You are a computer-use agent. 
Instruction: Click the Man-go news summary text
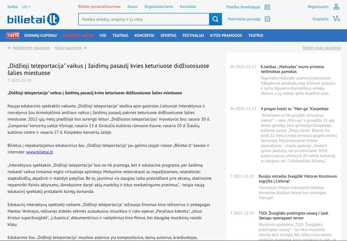point(299,138)
